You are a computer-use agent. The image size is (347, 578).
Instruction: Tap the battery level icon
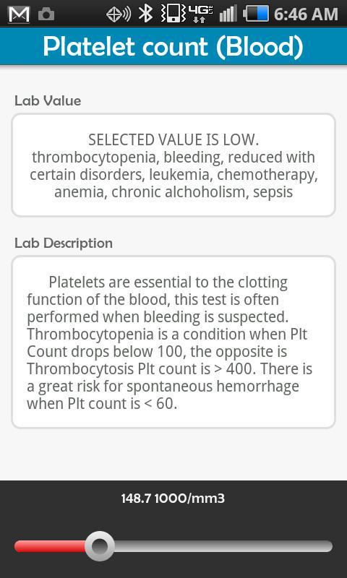point(255,14)
